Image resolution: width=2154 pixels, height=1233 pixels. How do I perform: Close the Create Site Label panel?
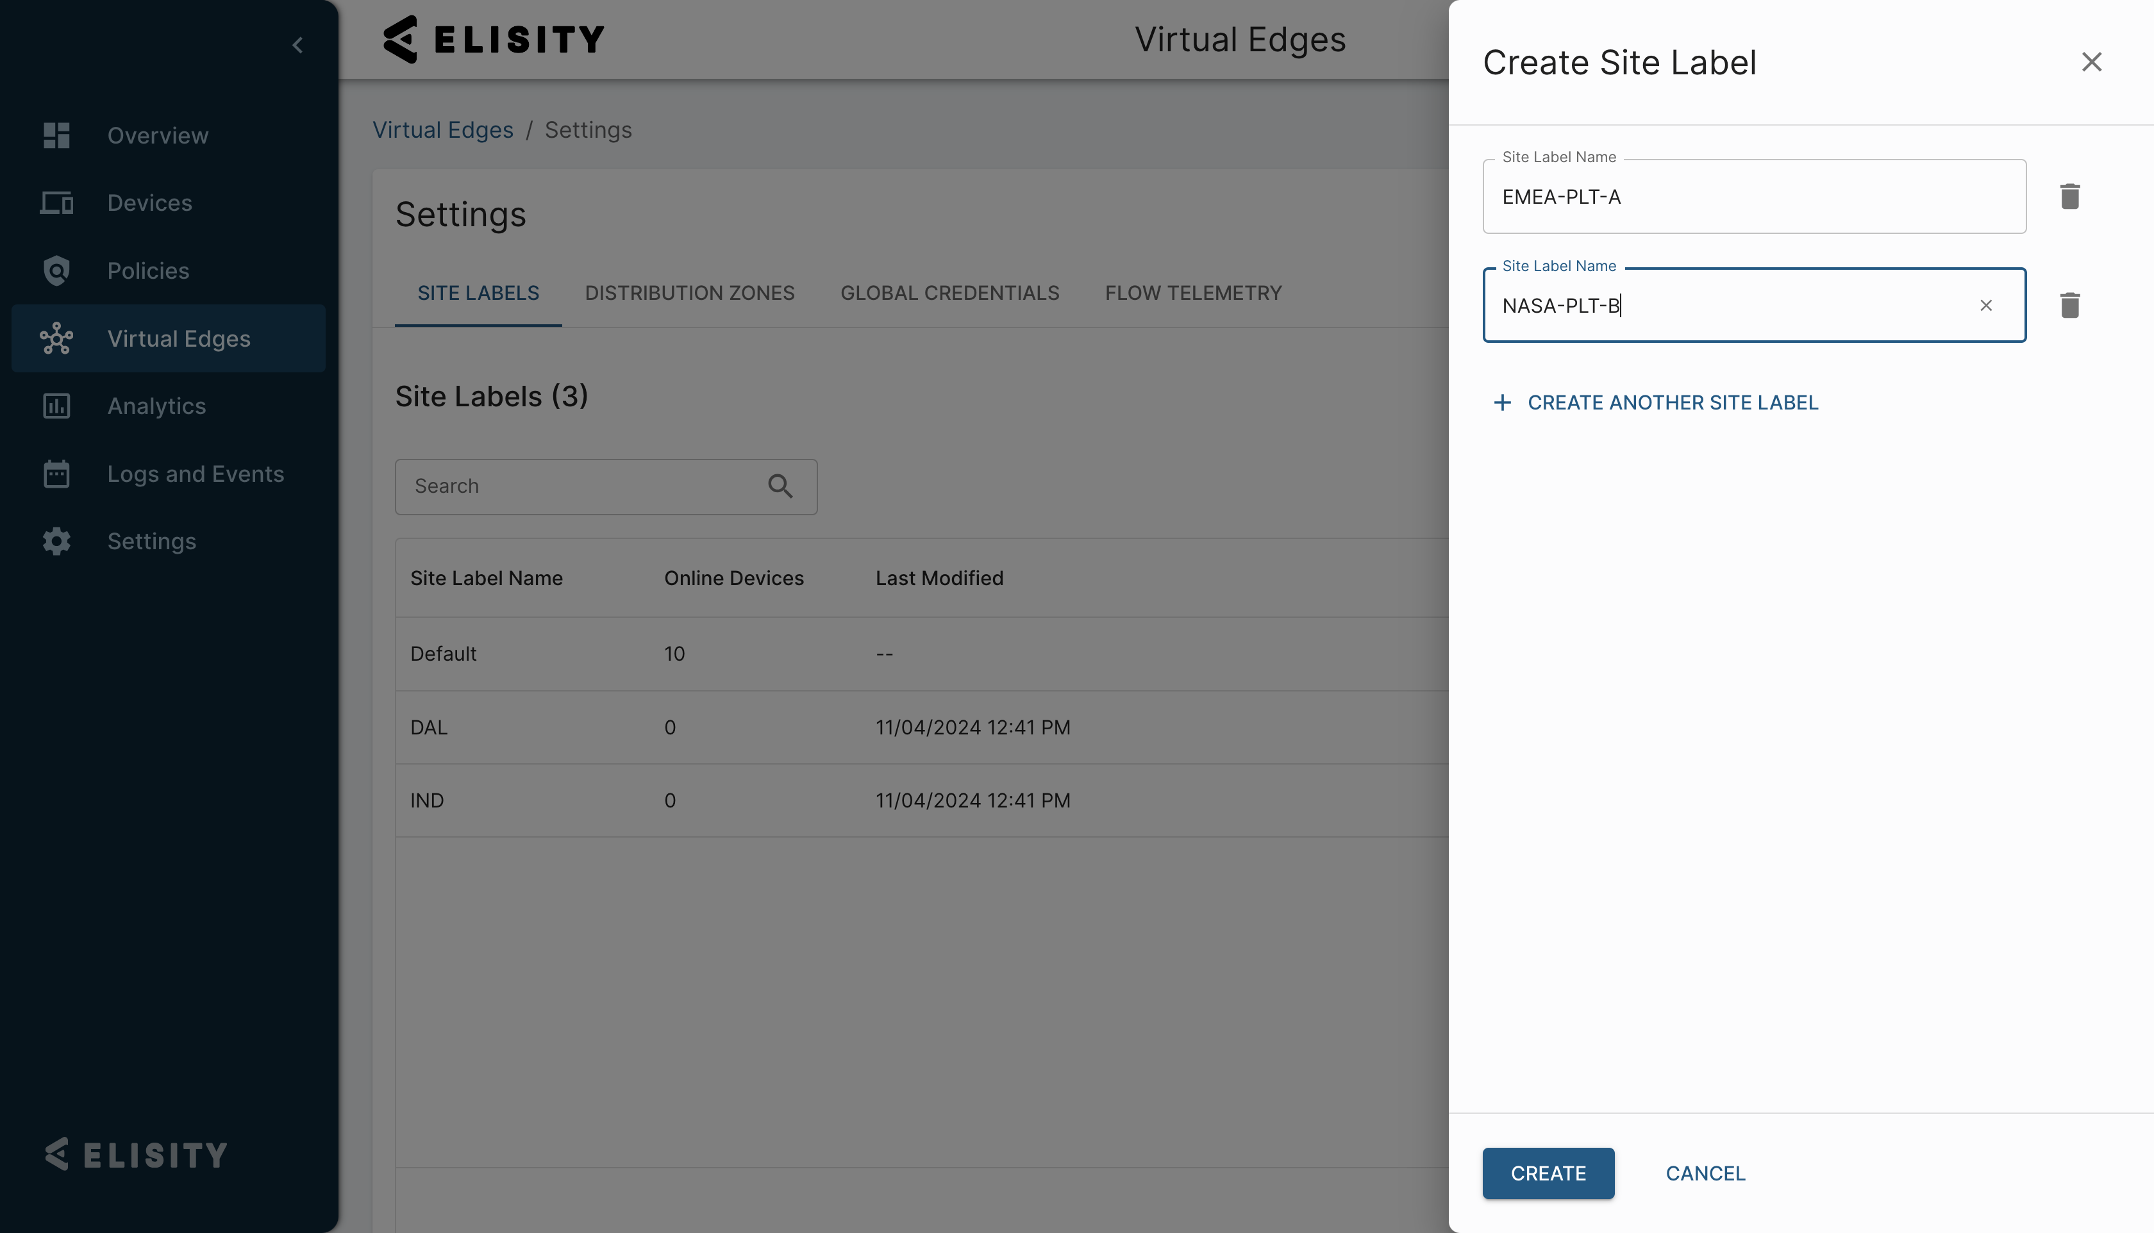pyautogui.click(x=2091, y=62)
